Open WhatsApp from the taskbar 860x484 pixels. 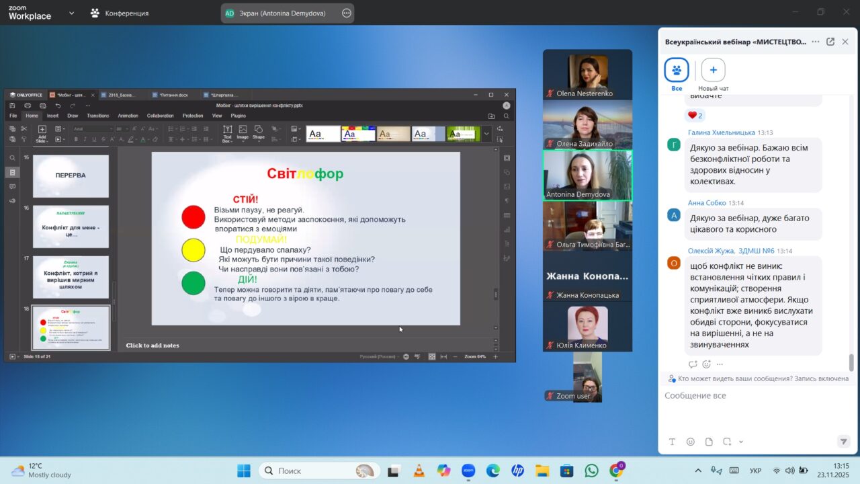591,471
